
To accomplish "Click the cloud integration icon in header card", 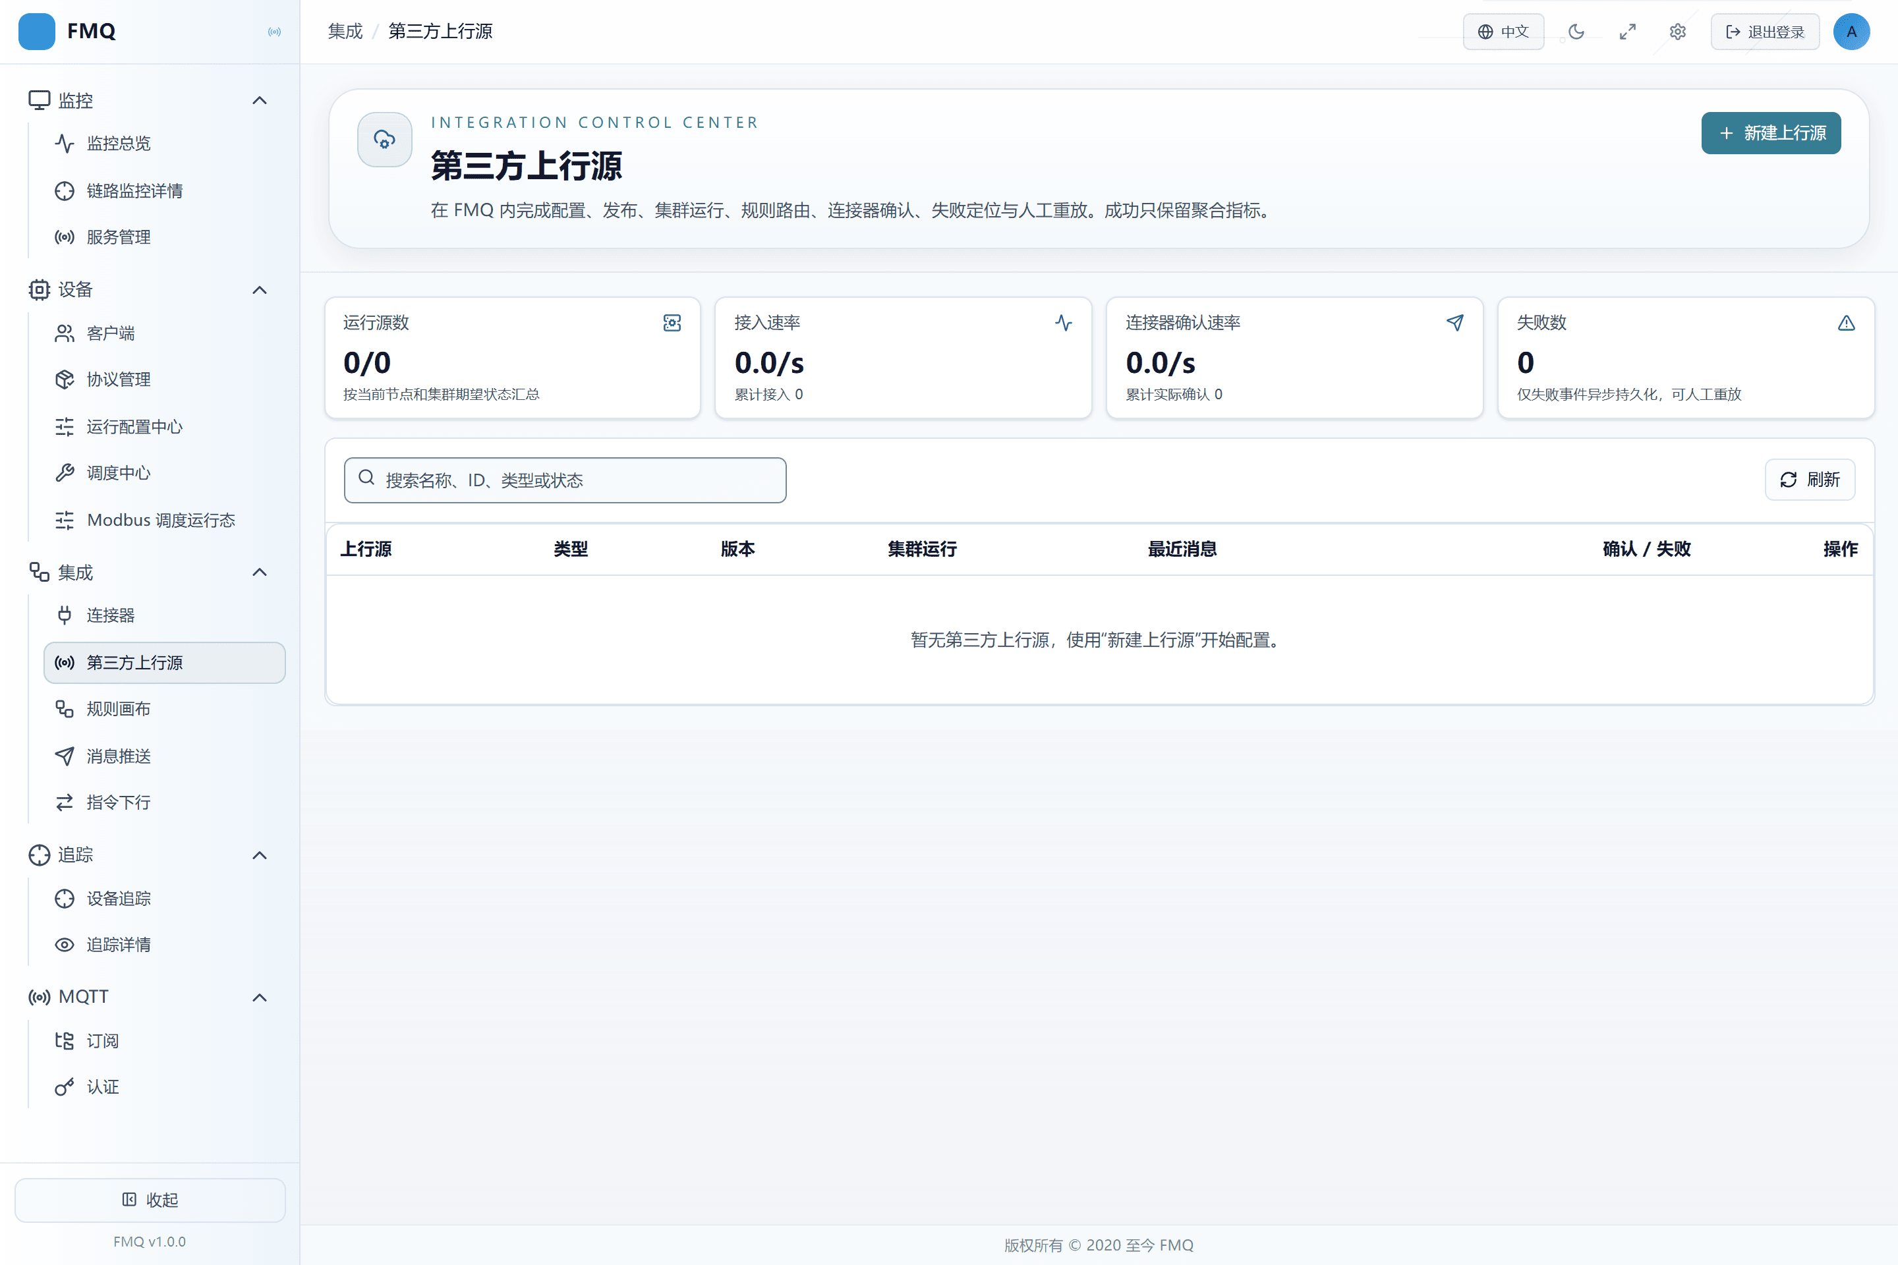I will [385, 140].
